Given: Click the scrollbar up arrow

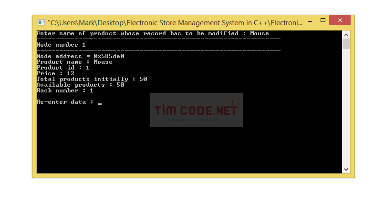Looking at the screenshot, I should click(346, 35).
